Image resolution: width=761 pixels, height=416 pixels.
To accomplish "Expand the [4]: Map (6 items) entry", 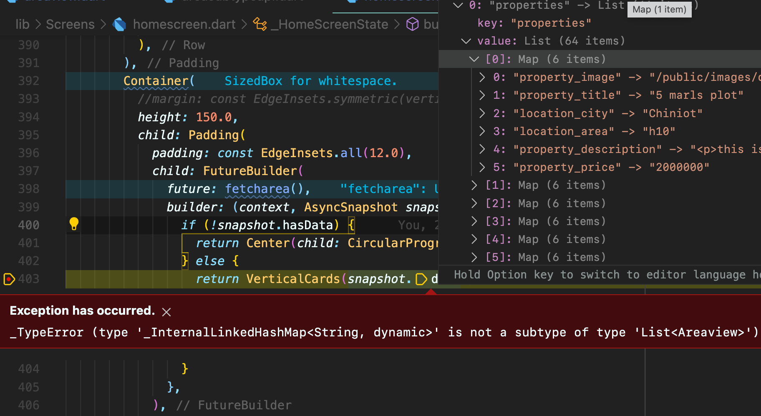I will 474,239.
